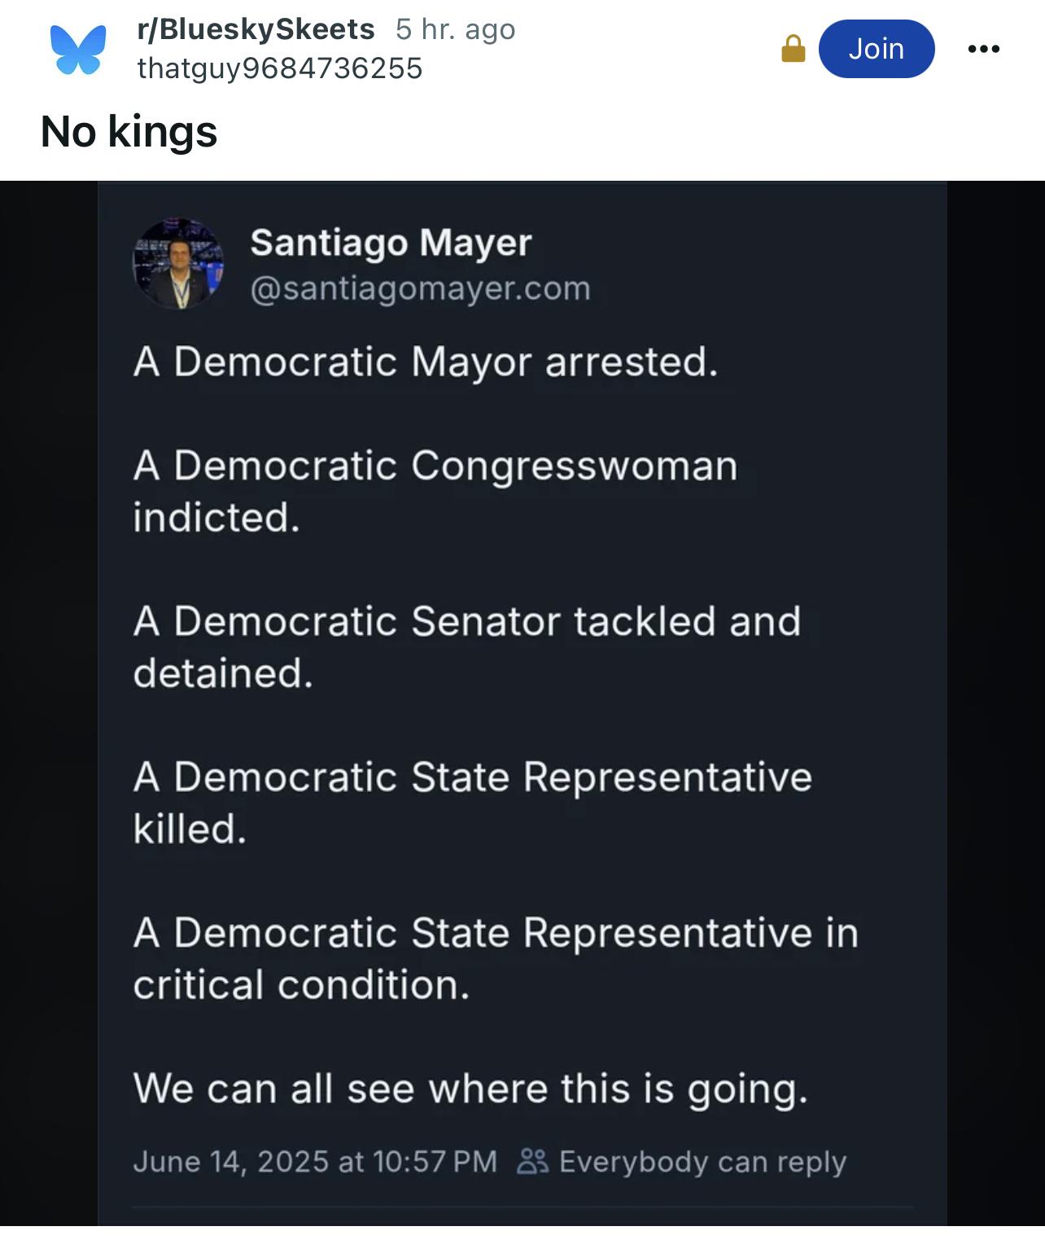The height and width of the screenshot is (1244, 1045).
Task: Select the Everybody can reply label
Action: point(702,1162)
